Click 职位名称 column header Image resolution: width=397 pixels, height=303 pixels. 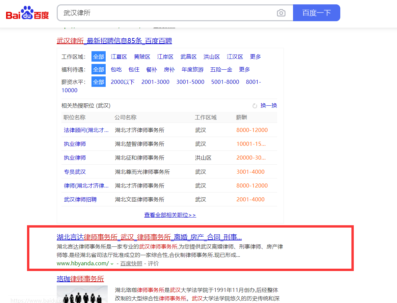point(74,117)
